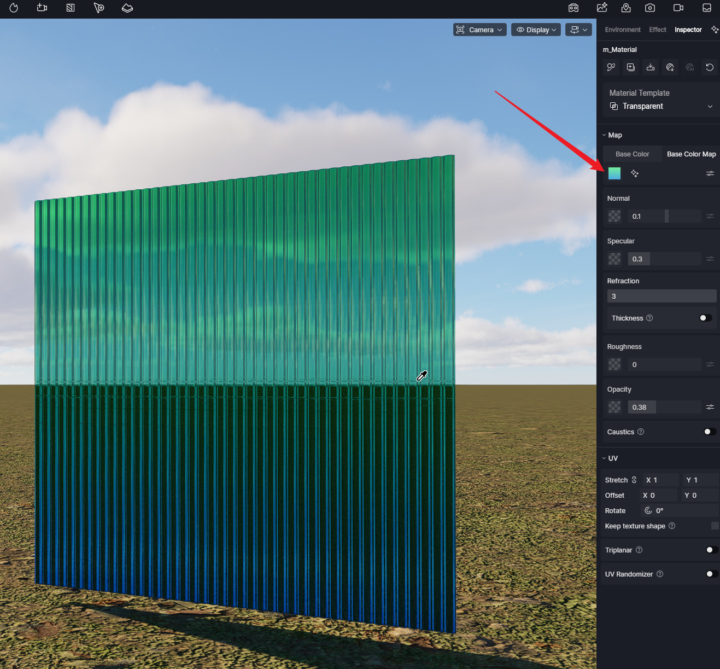Switch to the Environment tab
720x669 pixels.
[622, 30]
